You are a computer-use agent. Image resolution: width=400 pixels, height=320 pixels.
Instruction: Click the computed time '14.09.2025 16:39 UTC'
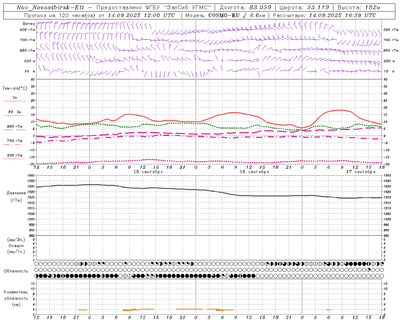(342, 15)
